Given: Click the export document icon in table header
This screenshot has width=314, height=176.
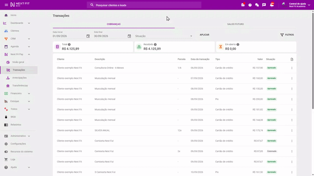Looking at the screenshot, I should (292, 59).
